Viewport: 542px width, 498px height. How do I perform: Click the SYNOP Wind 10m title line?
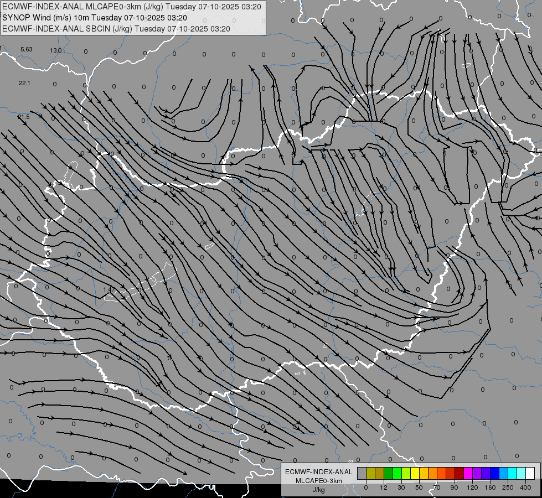tap(95, 18)
